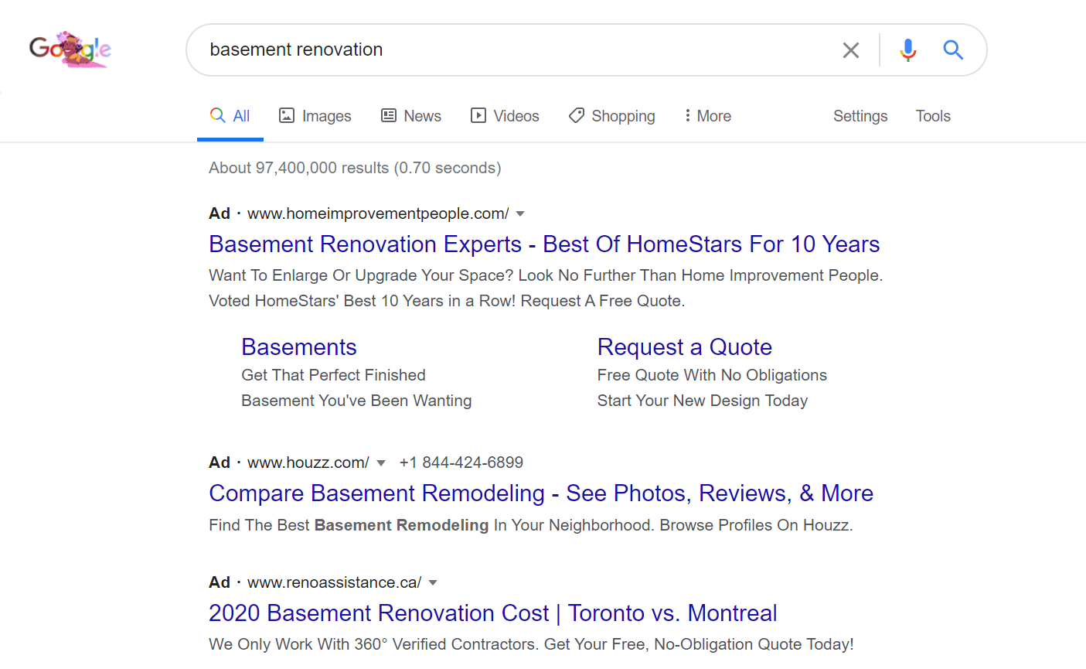
Task: Clear the search box with X icon
Action: (x=851, y=50)
